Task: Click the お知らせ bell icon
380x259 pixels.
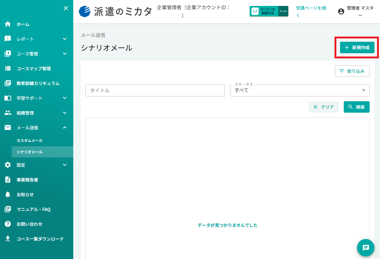Action: [8, 194]
